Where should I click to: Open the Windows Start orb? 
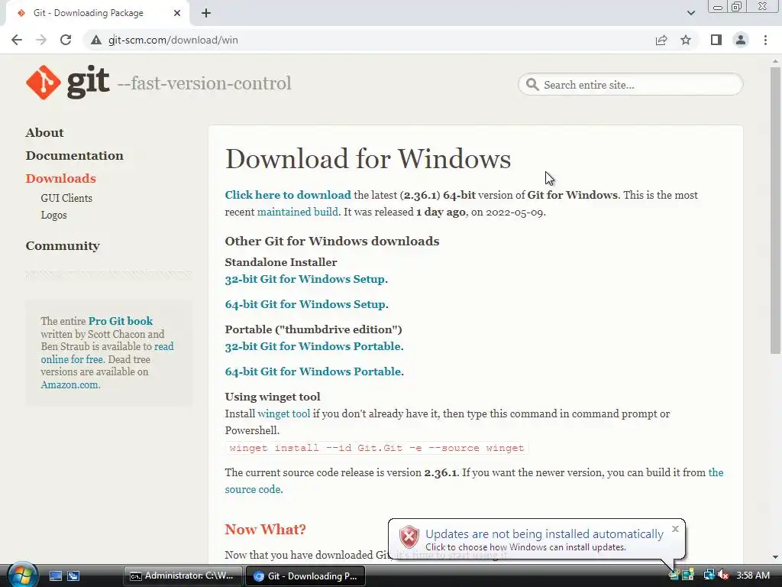pos(22,575)
